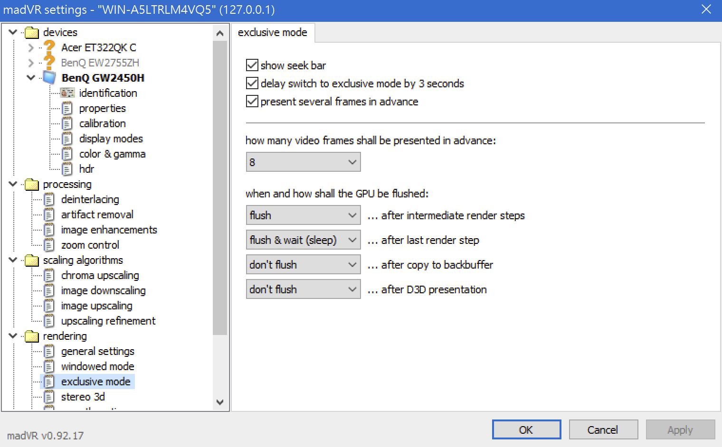
Task: Open flush dropdown for copy to backbuffer
Action: point(304,264)
